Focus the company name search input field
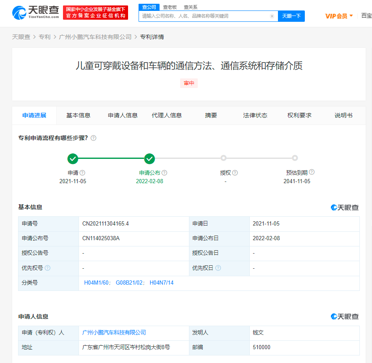 point(204,16)
